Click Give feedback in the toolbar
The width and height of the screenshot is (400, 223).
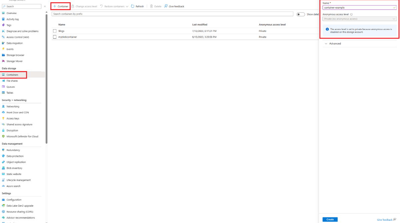click(x=174, y=6)
